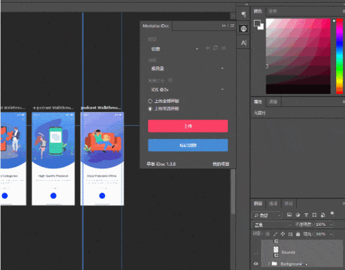Switch to the Swatches tab
Image resolution: width=345 pixels, height=270 pixels.
[x=273, y=11]
